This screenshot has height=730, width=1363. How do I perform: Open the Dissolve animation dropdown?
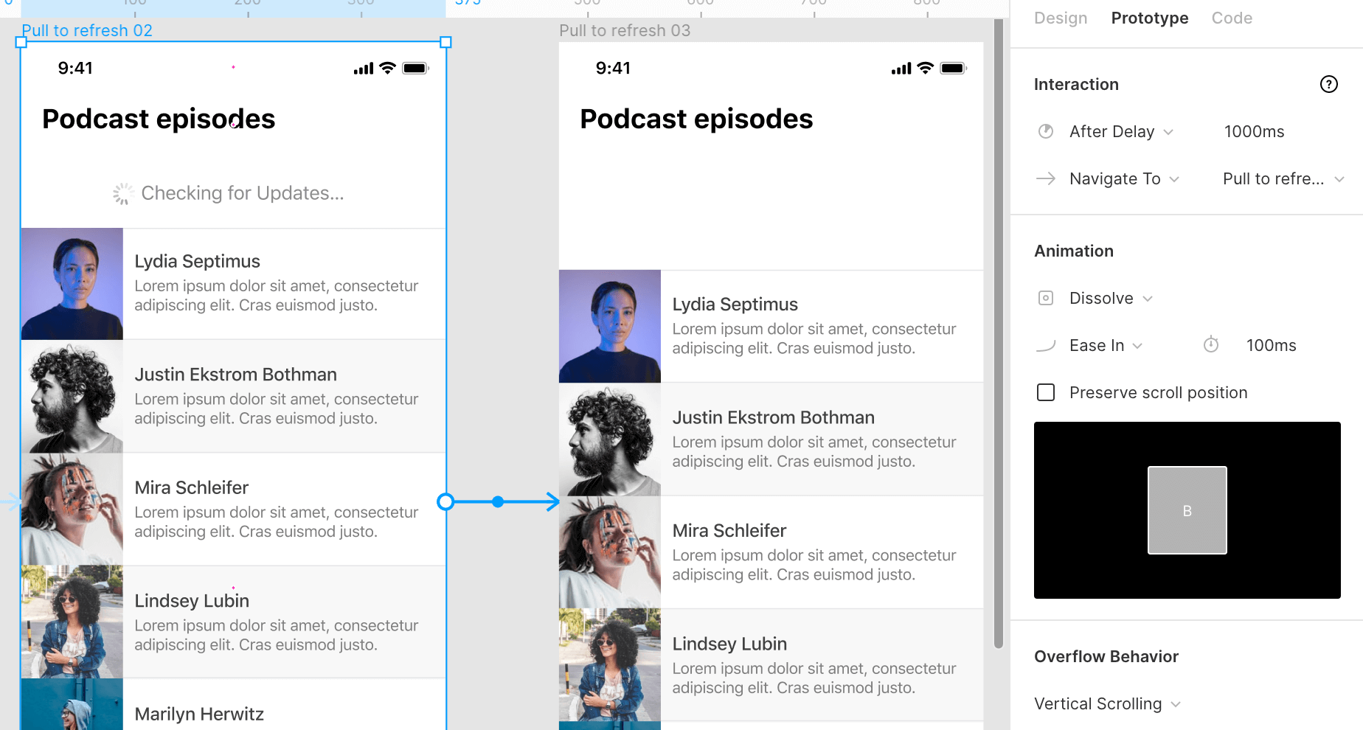[x=1110, y=298]
